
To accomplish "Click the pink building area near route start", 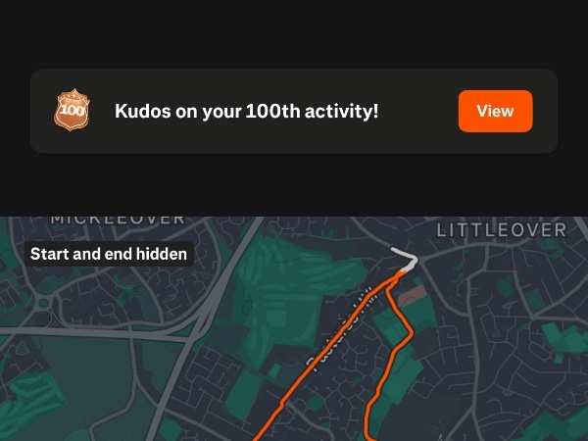I will pos(413,296).
